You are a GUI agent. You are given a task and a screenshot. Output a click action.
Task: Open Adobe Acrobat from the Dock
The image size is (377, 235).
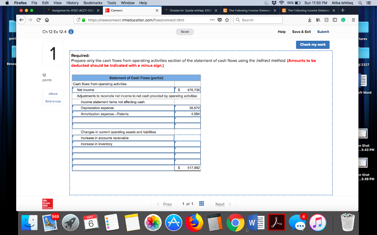click(276, 222)
